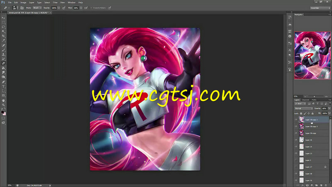
Task: Toggle the Brush panel button
Action: point(22,8)
